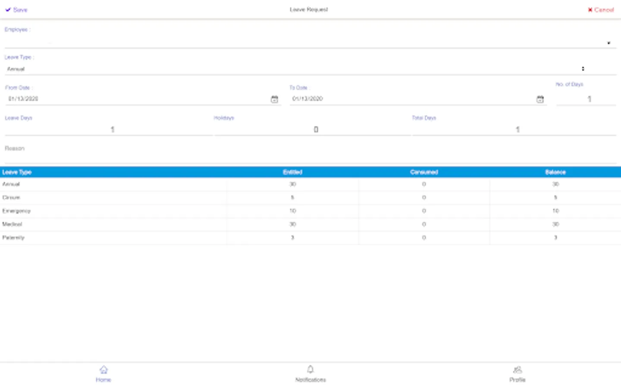This screenshot has height=388, width=621.
Task: Select the Paternity row in leave table
Action: click(x=310, y=238)
